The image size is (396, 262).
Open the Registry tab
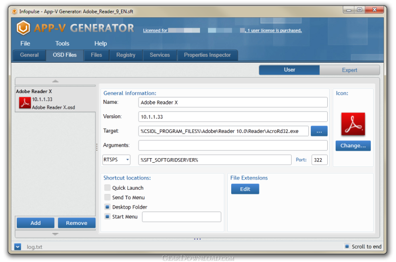point(126,55)
